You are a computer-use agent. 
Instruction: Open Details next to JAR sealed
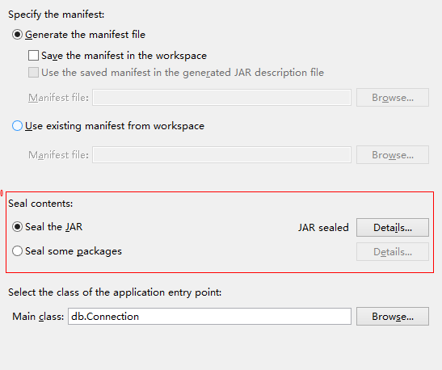393,227
